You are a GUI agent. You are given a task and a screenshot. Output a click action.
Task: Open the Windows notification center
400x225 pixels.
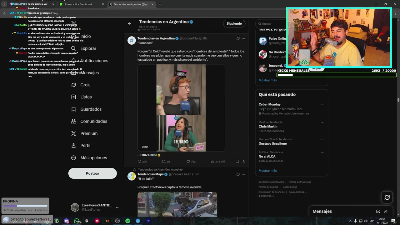click(x=393, y=221)
